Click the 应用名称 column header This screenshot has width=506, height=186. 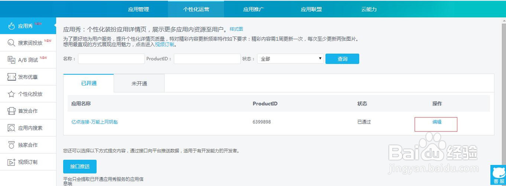click(x=80, y=103)
